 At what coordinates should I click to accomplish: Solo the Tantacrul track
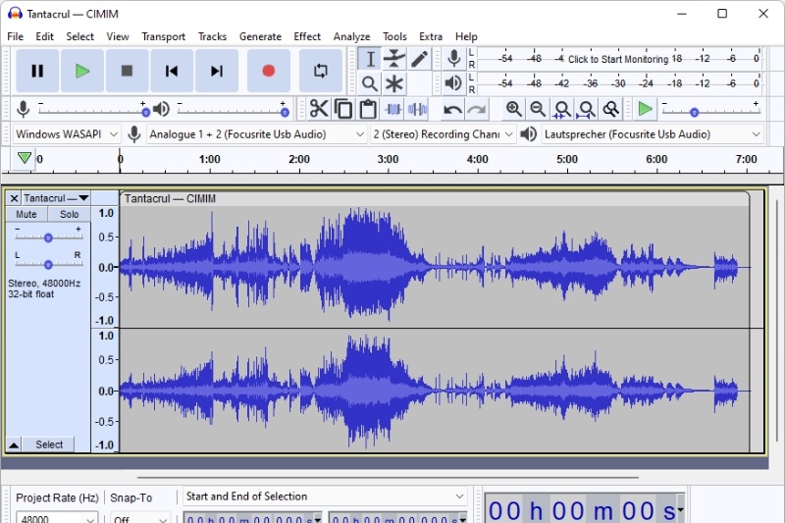(x=69, y=214)
